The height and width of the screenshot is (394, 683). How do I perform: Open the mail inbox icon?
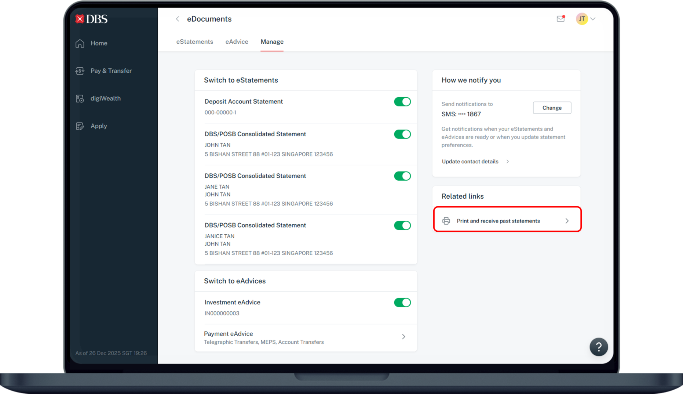pyautogui.click(x=560, y=19)
